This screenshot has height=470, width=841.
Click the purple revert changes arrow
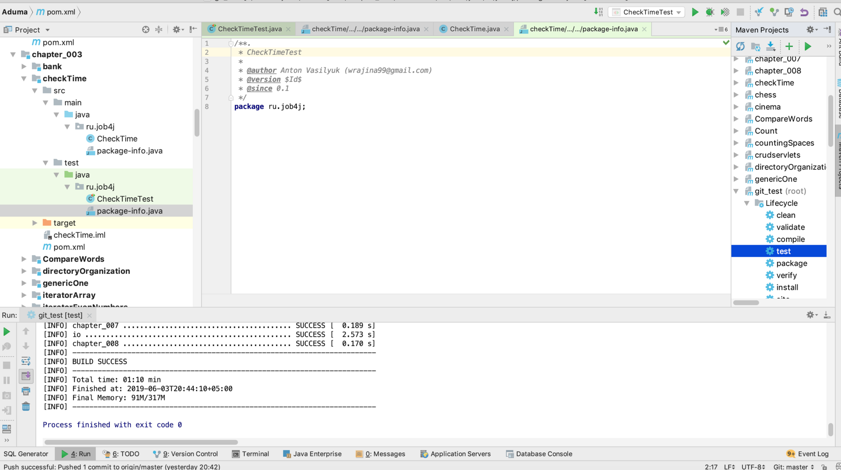pos(804,12)
